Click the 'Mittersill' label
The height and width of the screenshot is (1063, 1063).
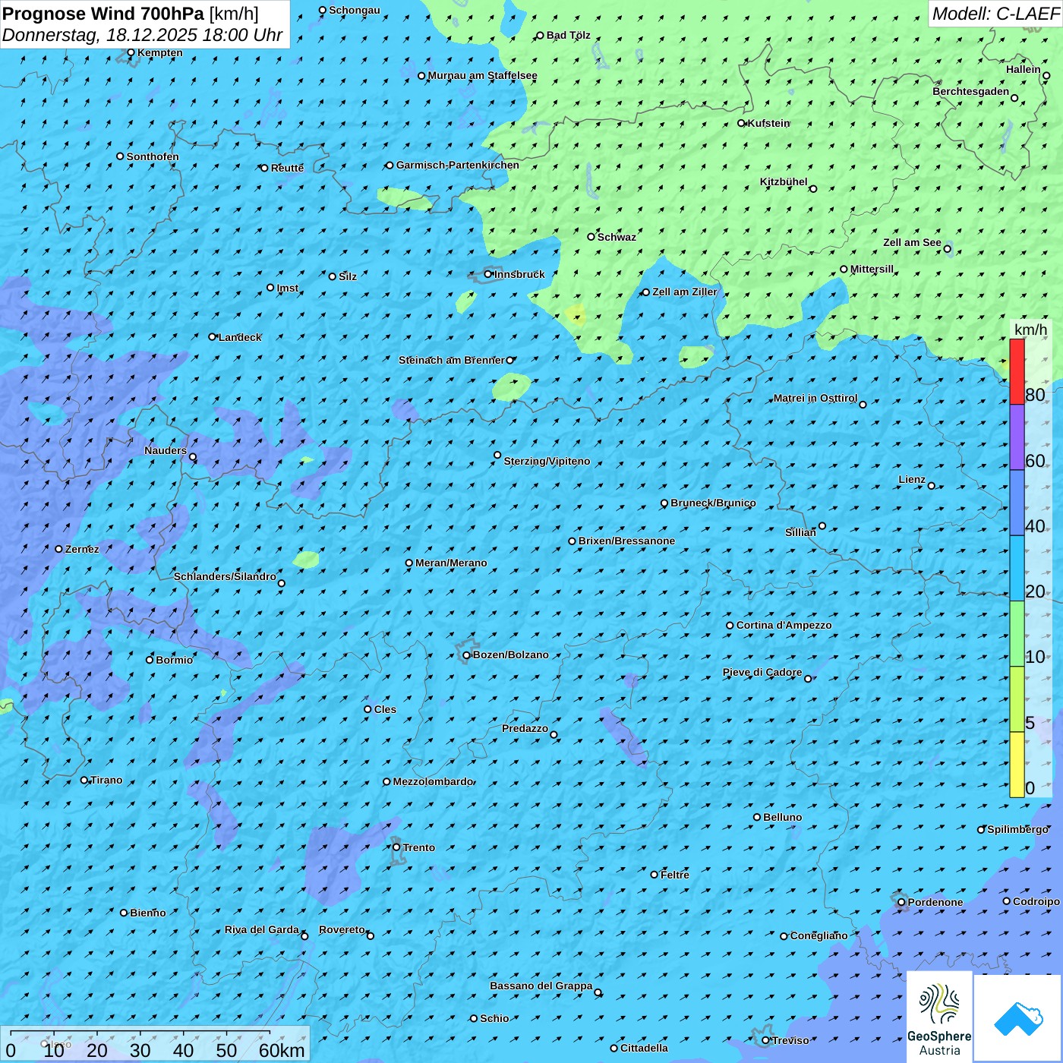[872, 270]
